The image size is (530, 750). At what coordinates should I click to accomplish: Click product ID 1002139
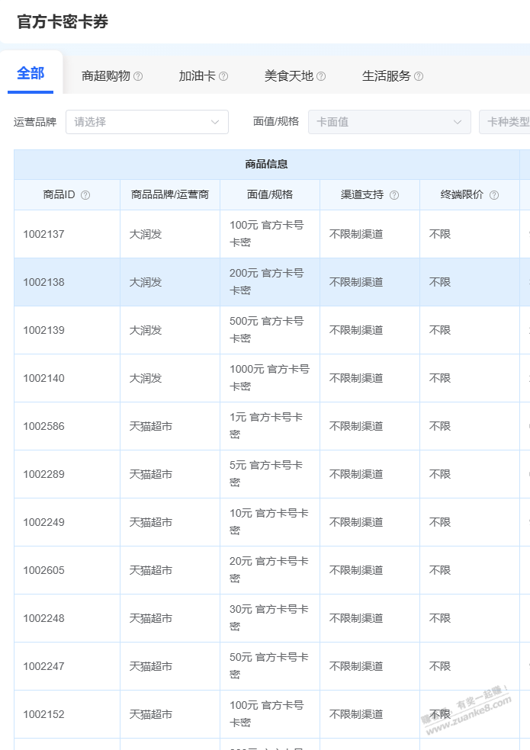click(43, 331)
